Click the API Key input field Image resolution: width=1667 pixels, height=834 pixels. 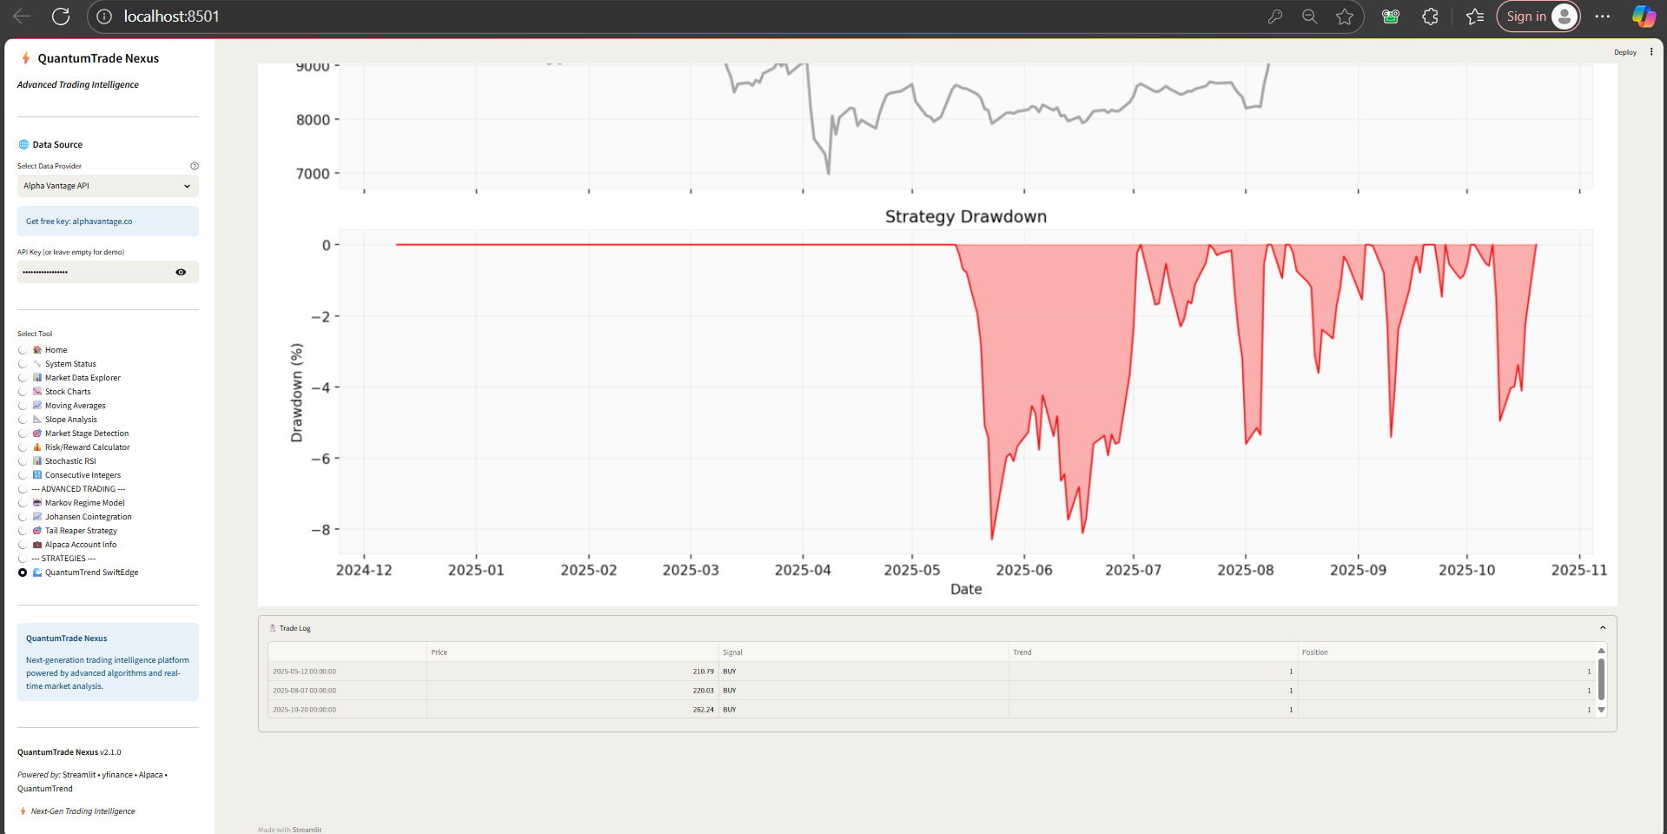pyautogui.click(x=94, y=272)
